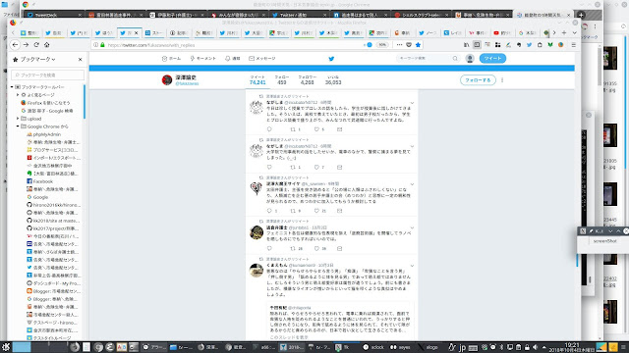Image resolution: width=629 pixels, height=353 pixels.
Task: Click the Pocket save icon in address bar
Action: pos(409,45)
